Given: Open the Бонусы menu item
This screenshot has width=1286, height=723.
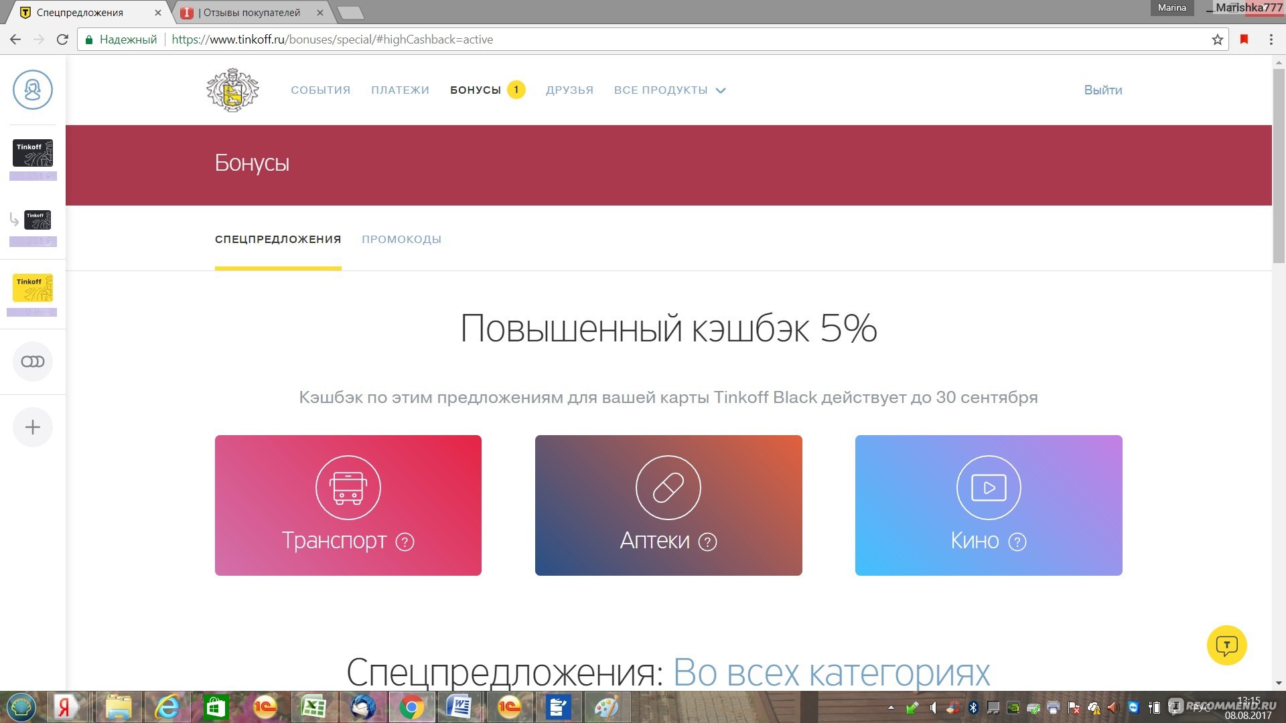Looking at the screenshot, I should coord(476,90).
